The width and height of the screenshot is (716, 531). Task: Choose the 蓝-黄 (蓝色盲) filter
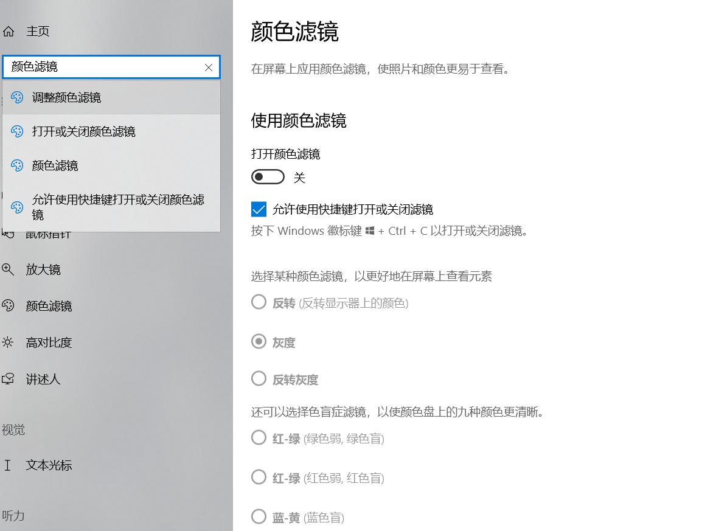coord(259,516)
